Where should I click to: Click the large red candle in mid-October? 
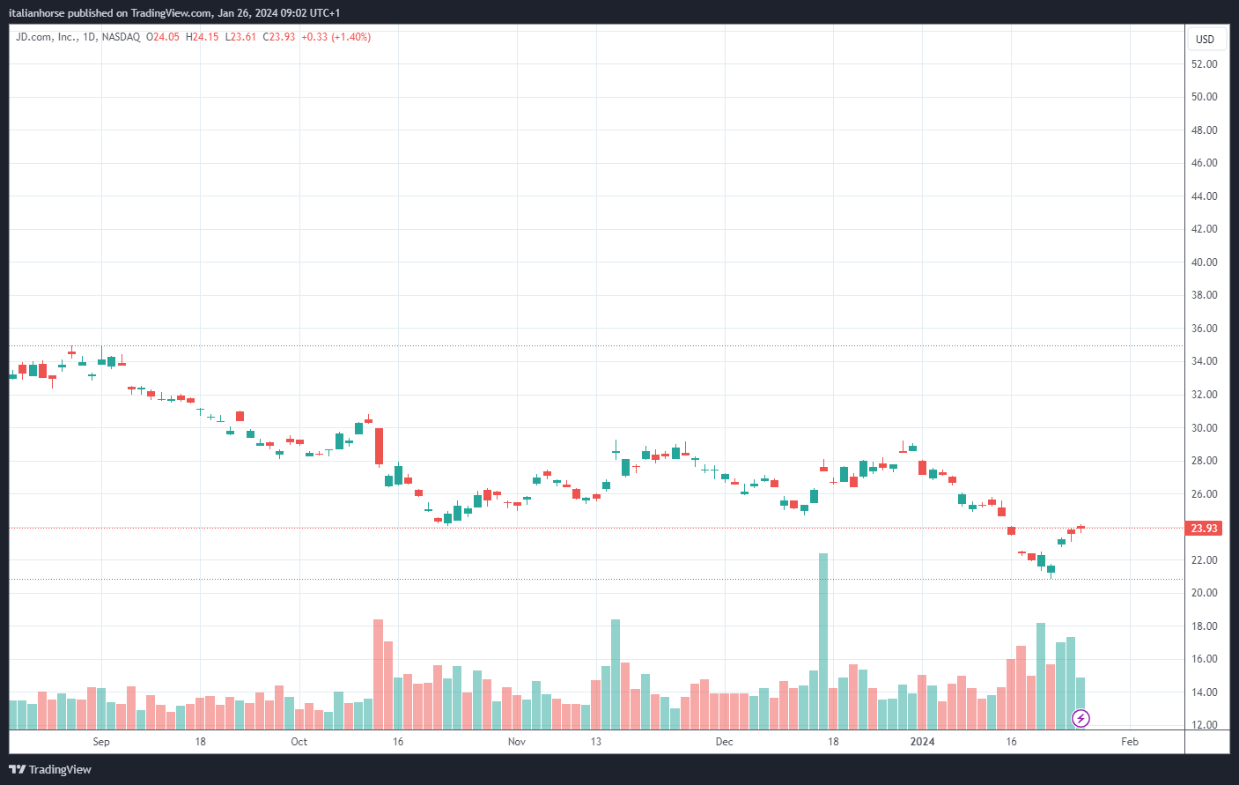[379, 446]
